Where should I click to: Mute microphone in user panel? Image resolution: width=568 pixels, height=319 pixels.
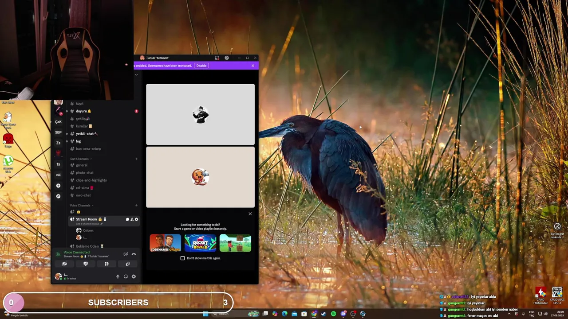click(118, 276)
